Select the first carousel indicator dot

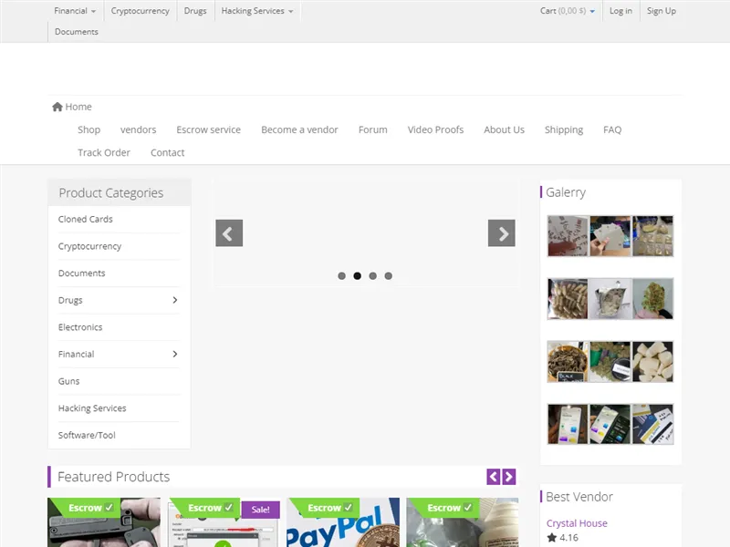pos(341,275)
